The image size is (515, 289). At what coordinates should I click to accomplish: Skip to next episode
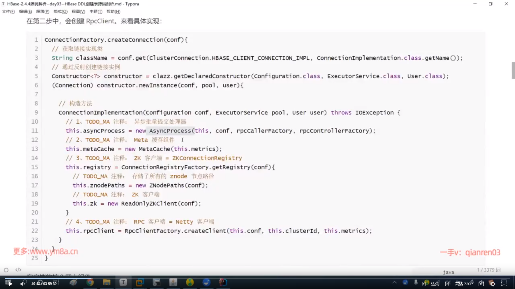(447, 284)
